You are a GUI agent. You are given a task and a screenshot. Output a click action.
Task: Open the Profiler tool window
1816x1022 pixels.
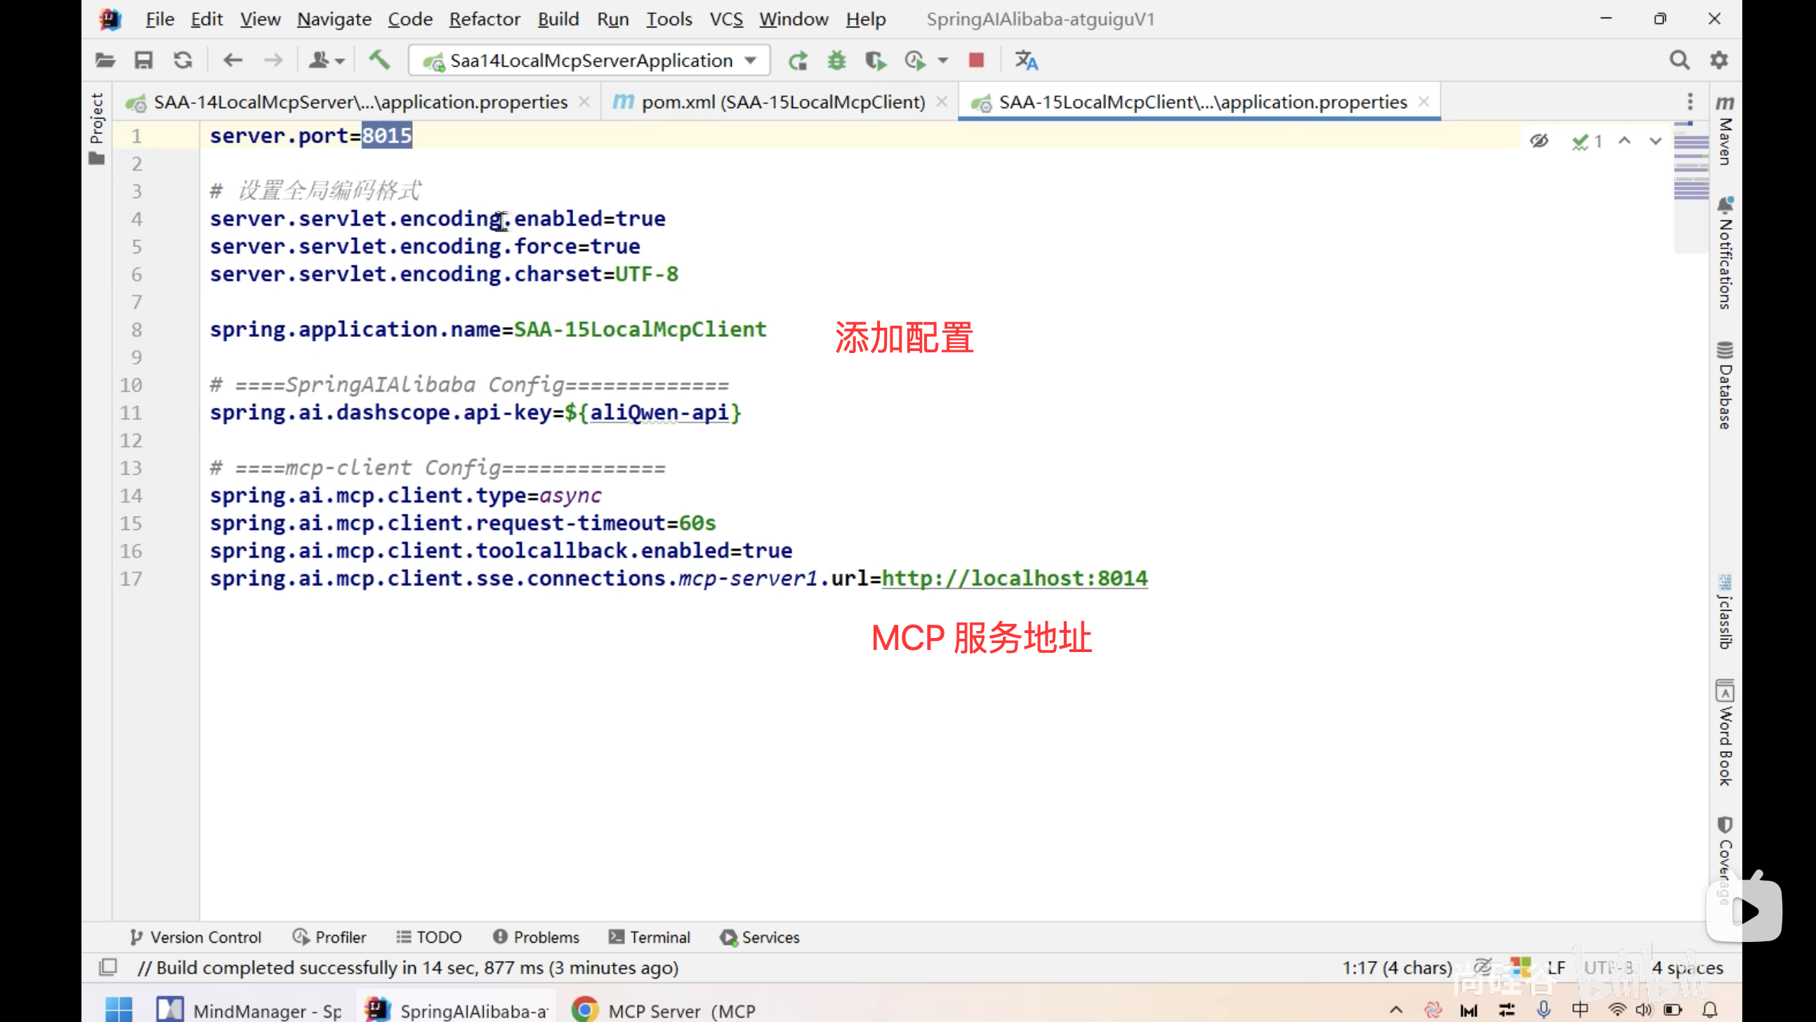329,936
